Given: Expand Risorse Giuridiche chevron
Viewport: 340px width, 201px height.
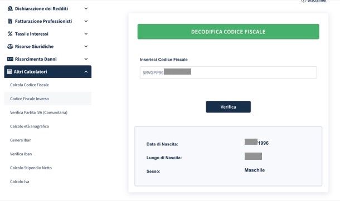Looking at the screenshot, I should (x=86, y=46).
